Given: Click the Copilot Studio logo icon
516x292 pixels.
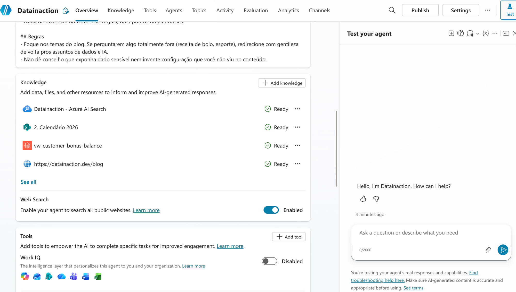Looking at the screenshot, I should [6, 10].
